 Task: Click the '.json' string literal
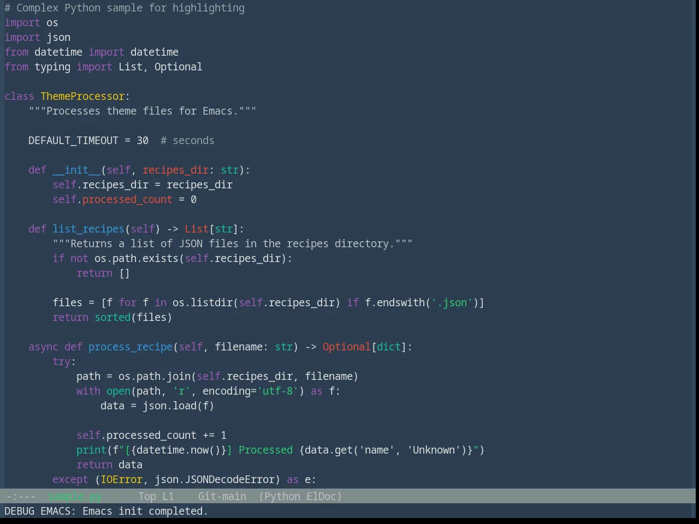[452, 303]
